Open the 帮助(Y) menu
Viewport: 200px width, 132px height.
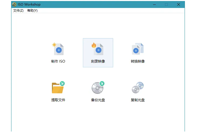[32, 11]
